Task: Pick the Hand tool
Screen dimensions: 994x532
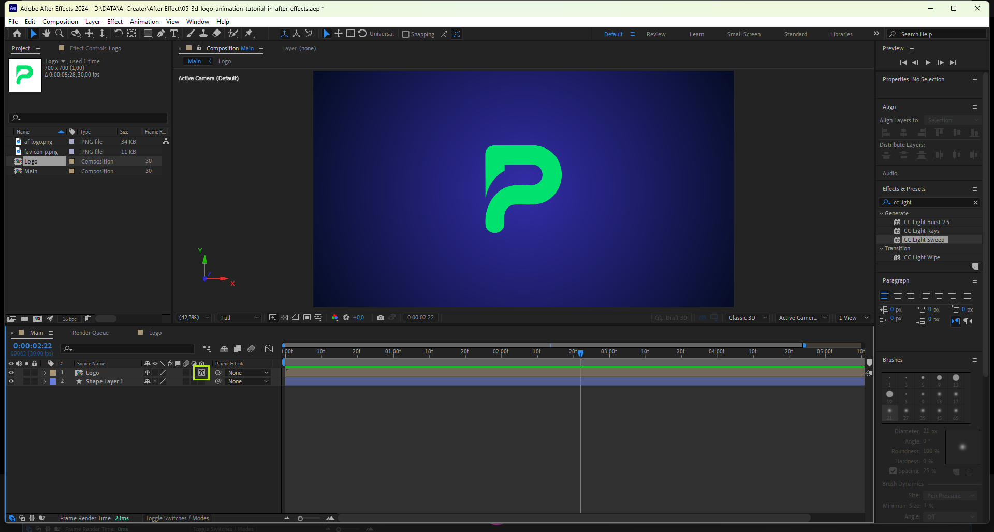Action: point(47,34)
